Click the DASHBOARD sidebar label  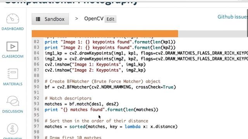[13, 29]
